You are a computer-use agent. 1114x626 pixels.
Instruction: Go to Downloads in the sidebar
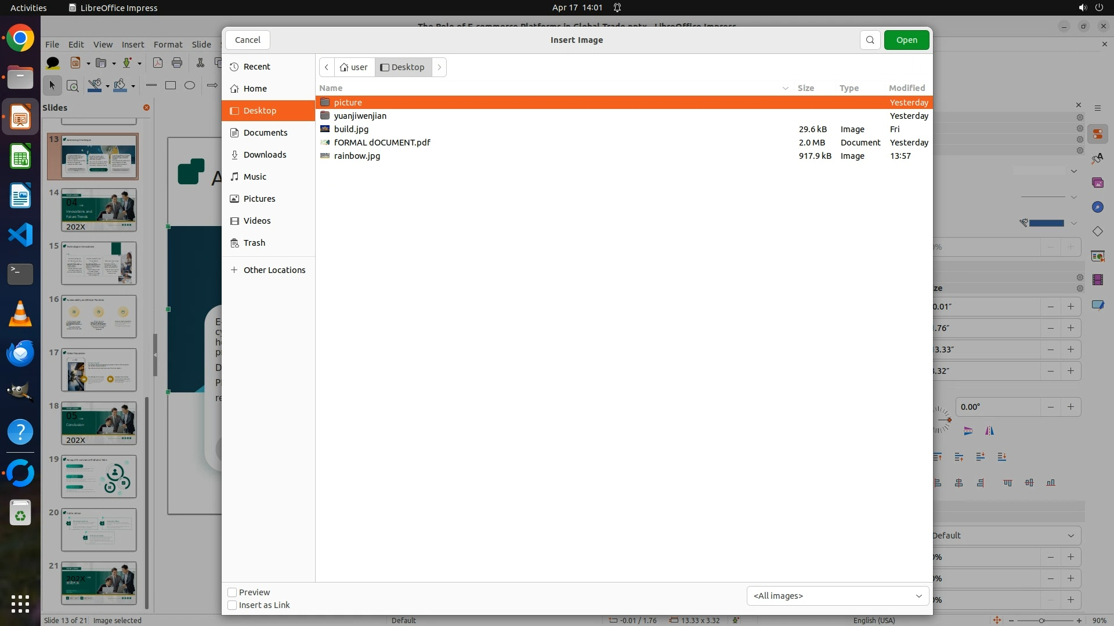265,155
